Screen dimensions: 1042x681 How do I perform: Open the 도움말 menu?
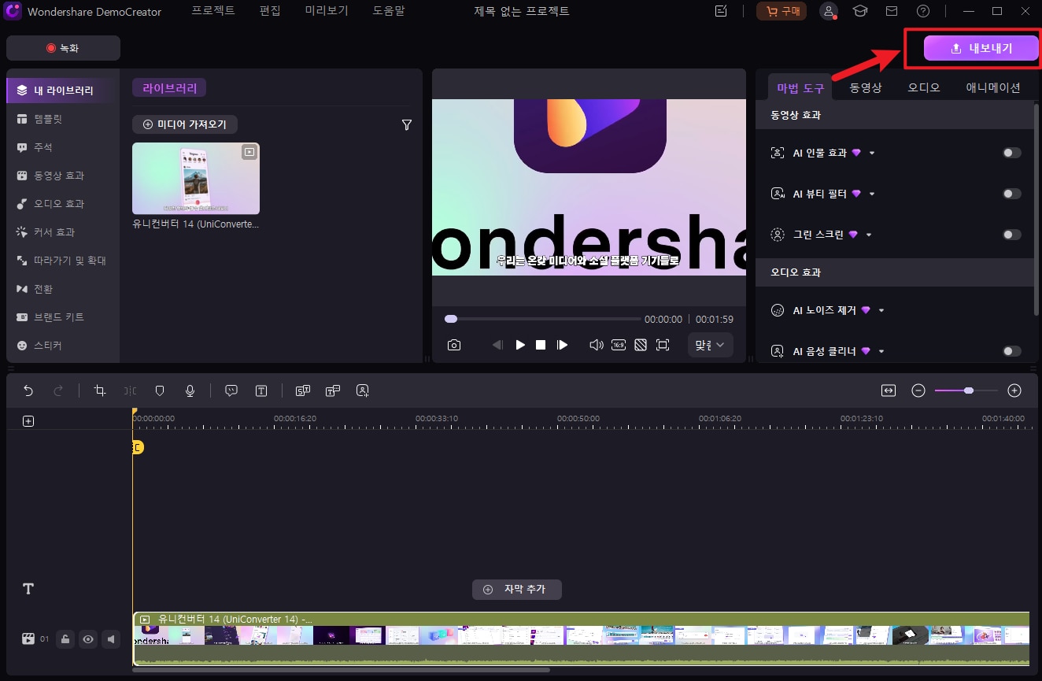[389, 11]
